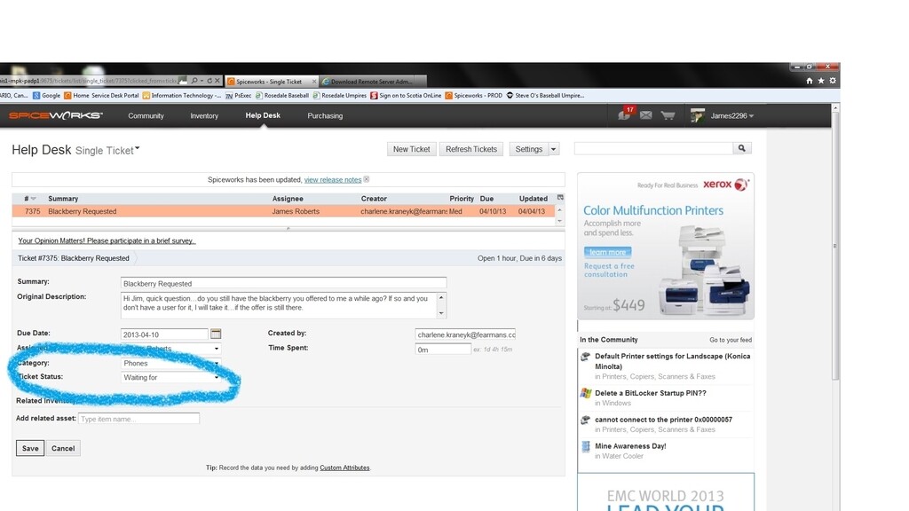Open the Category dropdown showing Phones
909x511 pixels.
[x=216, y=363]
